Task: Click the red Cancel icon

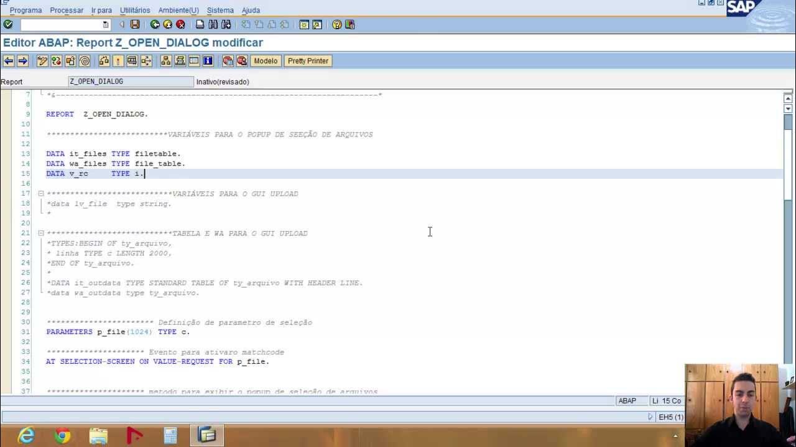Action: click(x=181, y=24)
